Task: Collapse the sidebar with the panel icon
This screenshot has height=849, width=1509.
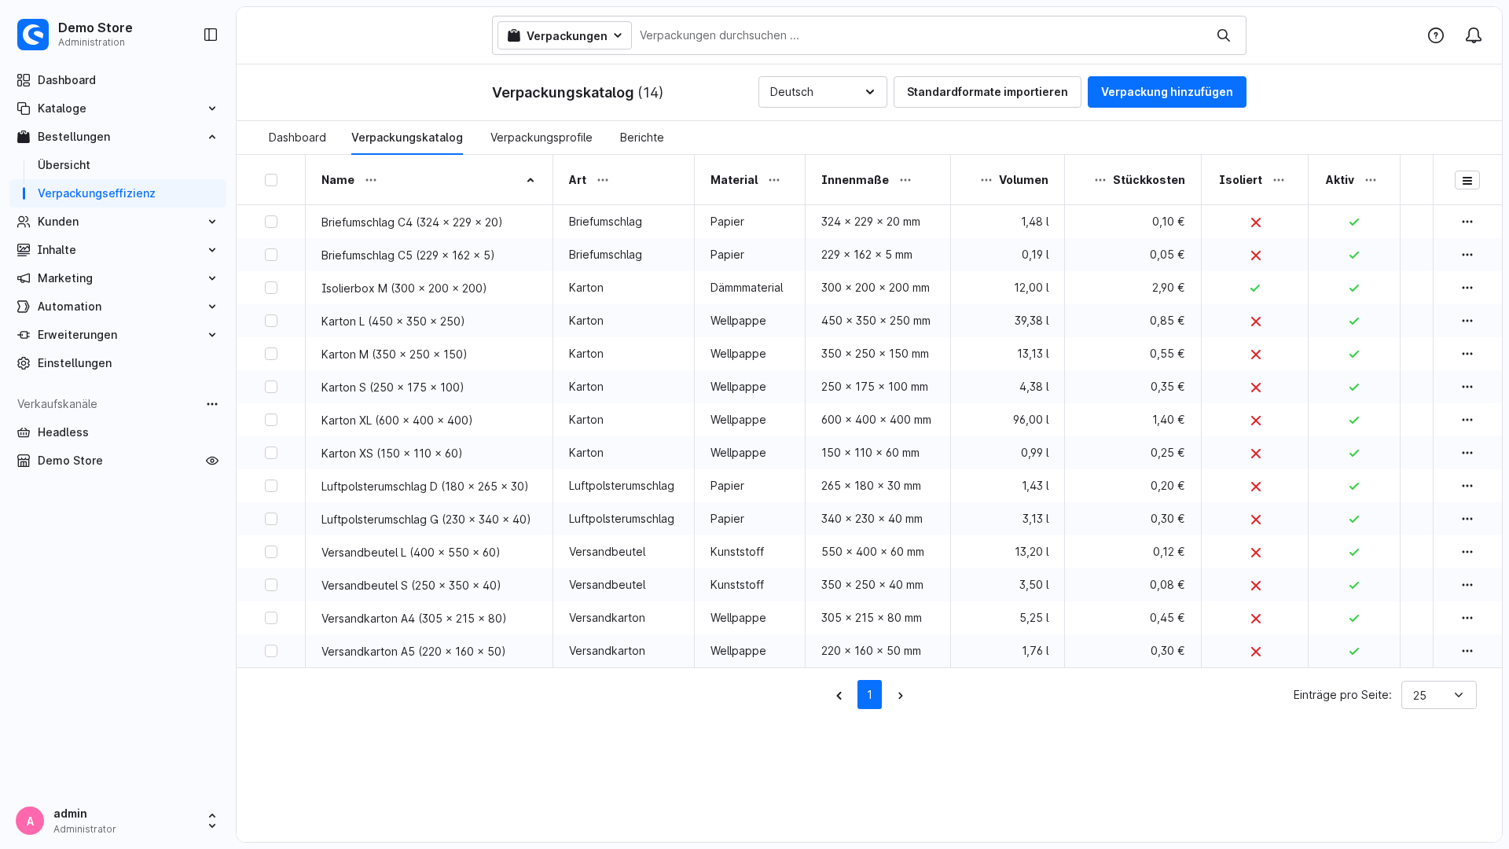Action: (211, 35)
